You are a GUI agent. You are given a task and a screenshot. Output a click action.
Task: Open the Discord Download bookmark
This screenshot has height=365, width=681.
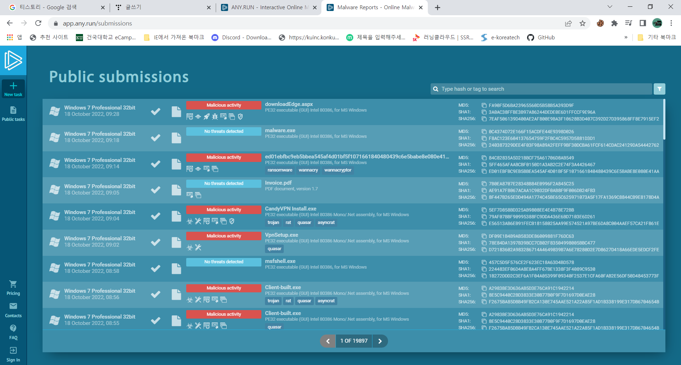(x=241, y=38)
